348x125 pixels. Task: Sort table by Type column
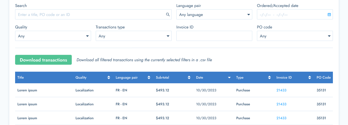point(270,77)
